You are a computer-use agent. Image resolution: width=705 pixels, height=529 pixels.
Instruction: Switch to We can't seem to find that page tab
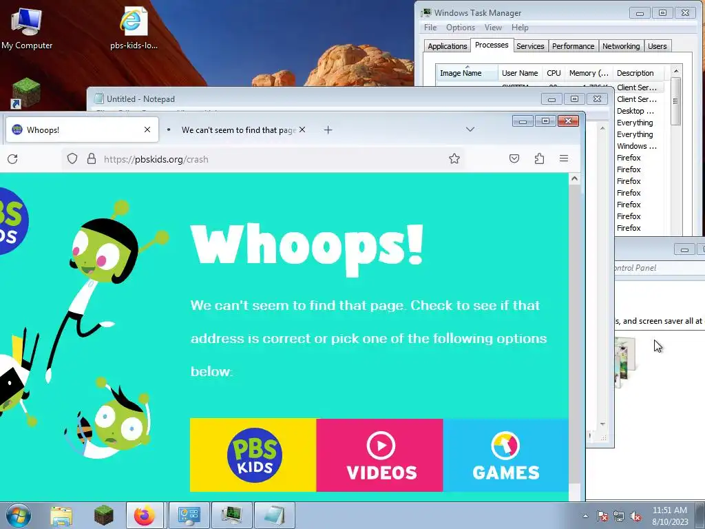point(236,129)
